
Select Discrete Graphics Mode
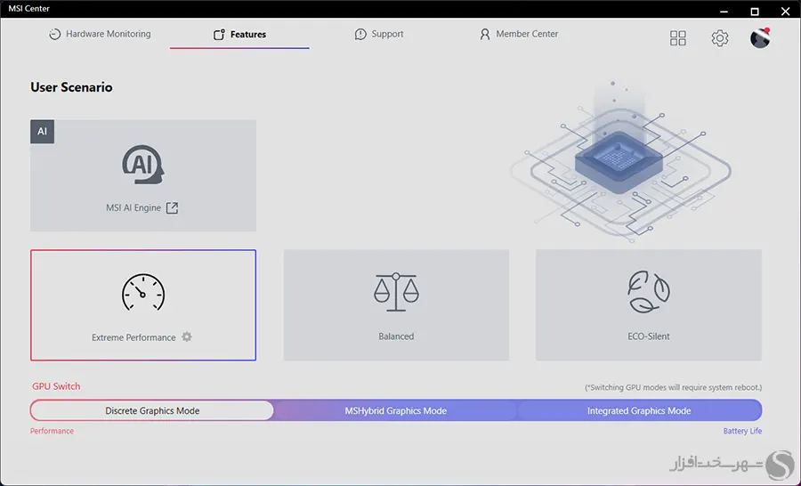tap(152, 410)
